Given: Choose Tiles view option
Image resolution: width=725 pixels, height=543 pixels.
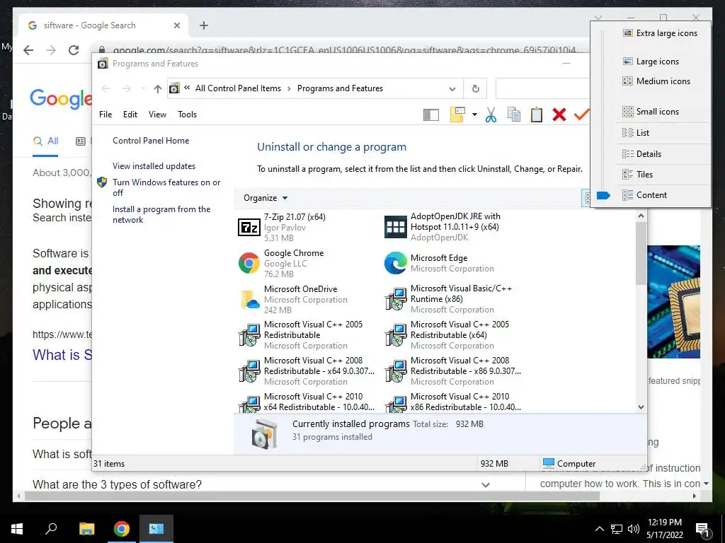Looking at the screenshot, I should [x=638, y=175].
